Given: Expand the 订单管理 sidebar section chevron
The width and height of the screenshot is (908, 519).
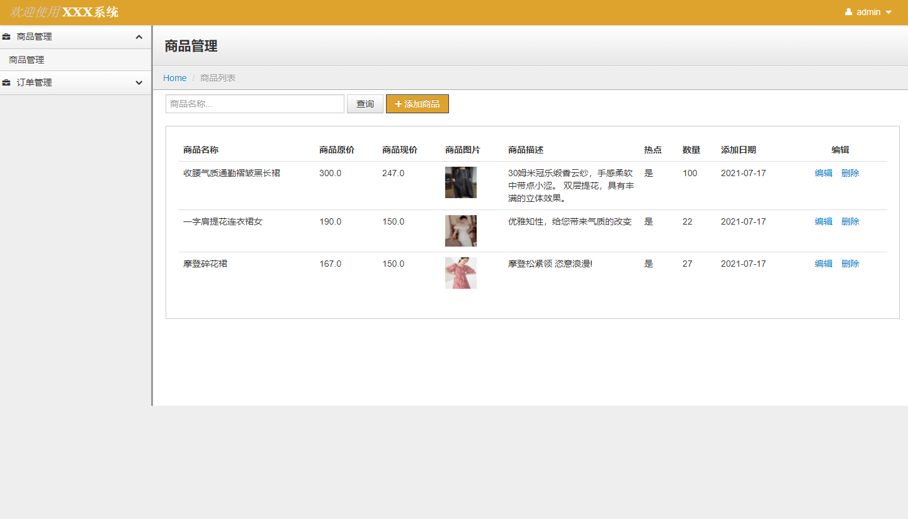Looking at the screenshot, I should (139, 83).
